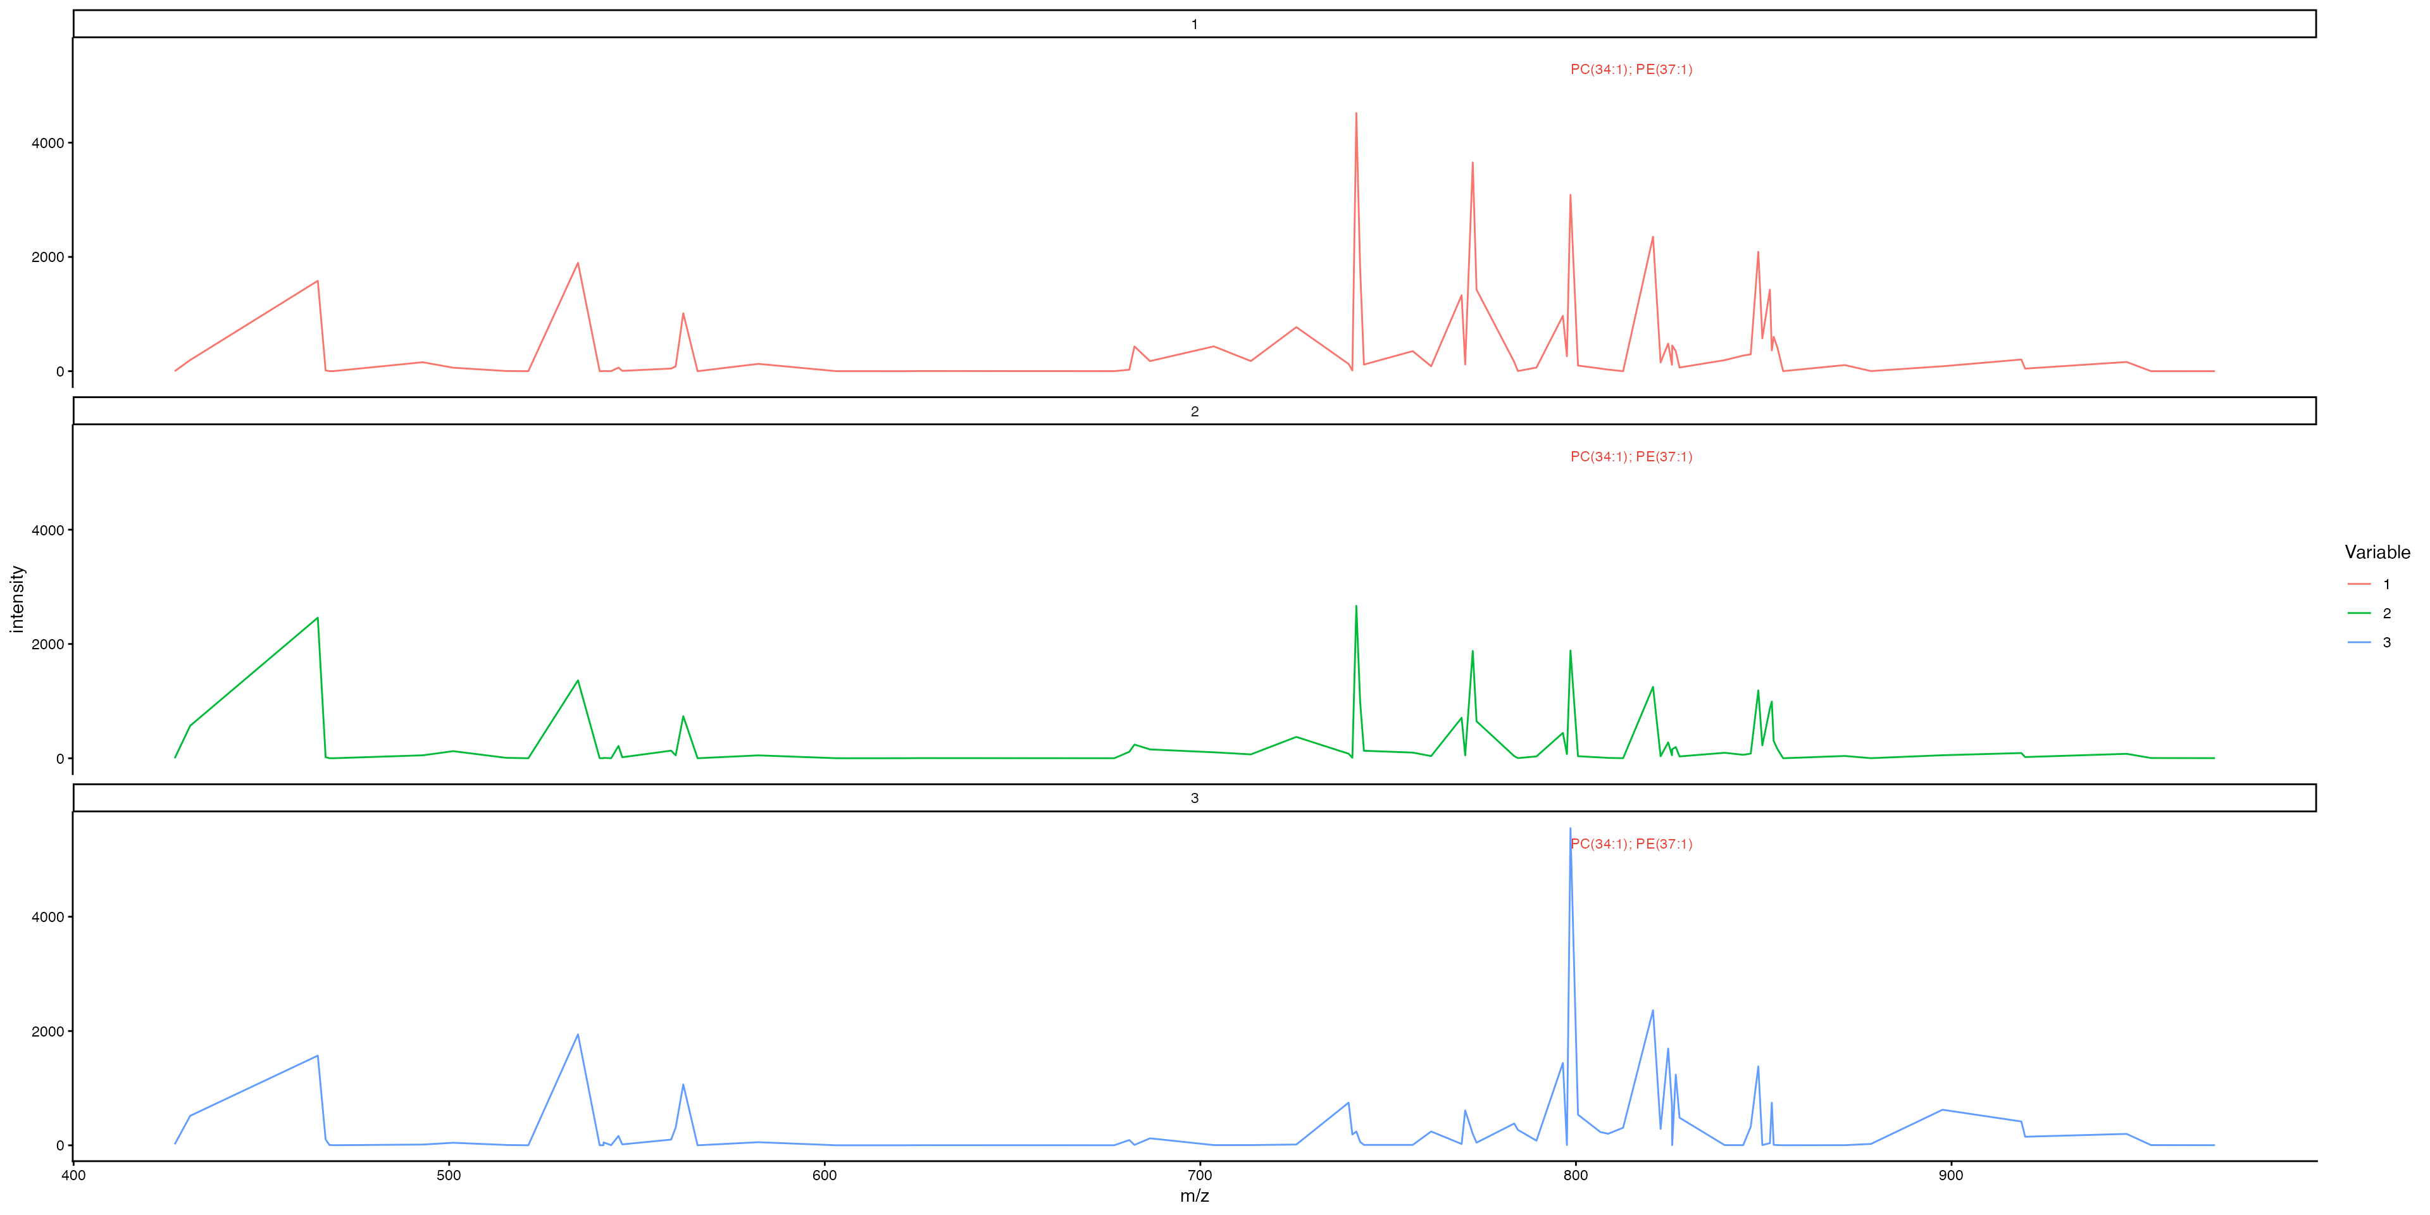Click PC(34:1); PE(37:1) annotation in panel 2
Screen dimensions: 2430x1215
[1631, 456]
